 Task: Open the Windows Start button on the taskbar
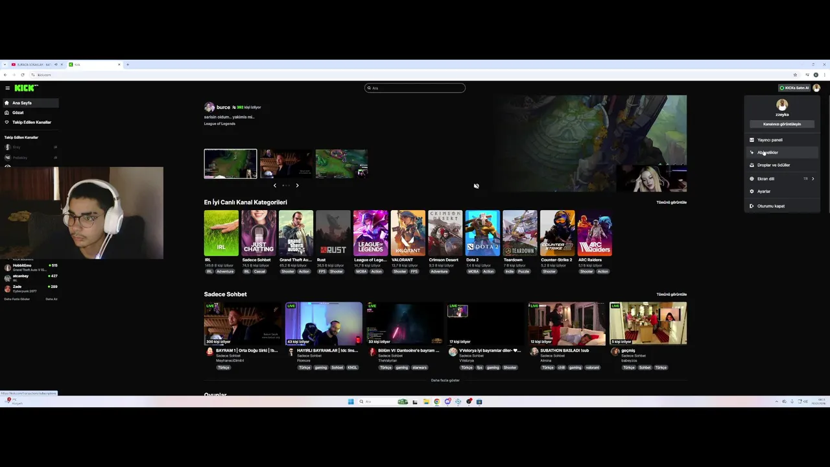[x=351, y=401]
